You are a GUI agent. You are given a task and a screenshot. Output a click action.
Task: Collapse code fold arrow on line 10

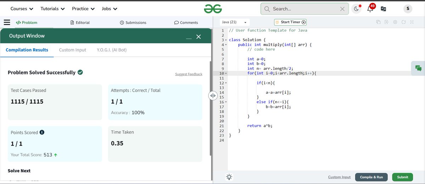[x=226, y=73]
